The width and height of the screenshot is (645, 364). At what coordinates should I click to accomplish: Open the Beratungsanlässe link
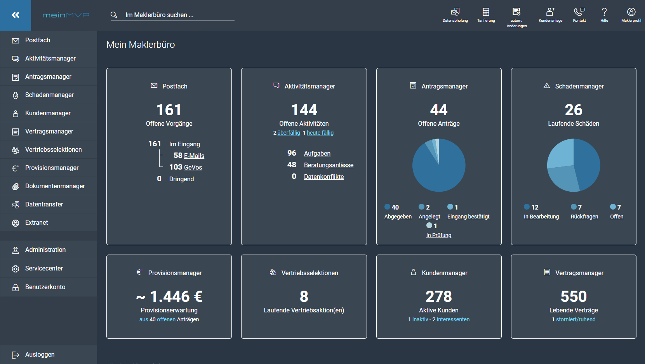(x=329, y=165)
